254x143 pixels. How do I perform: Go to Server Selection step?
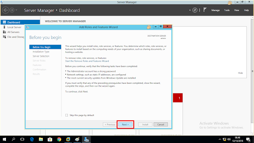pyautogui.click(x=41, y=56)
